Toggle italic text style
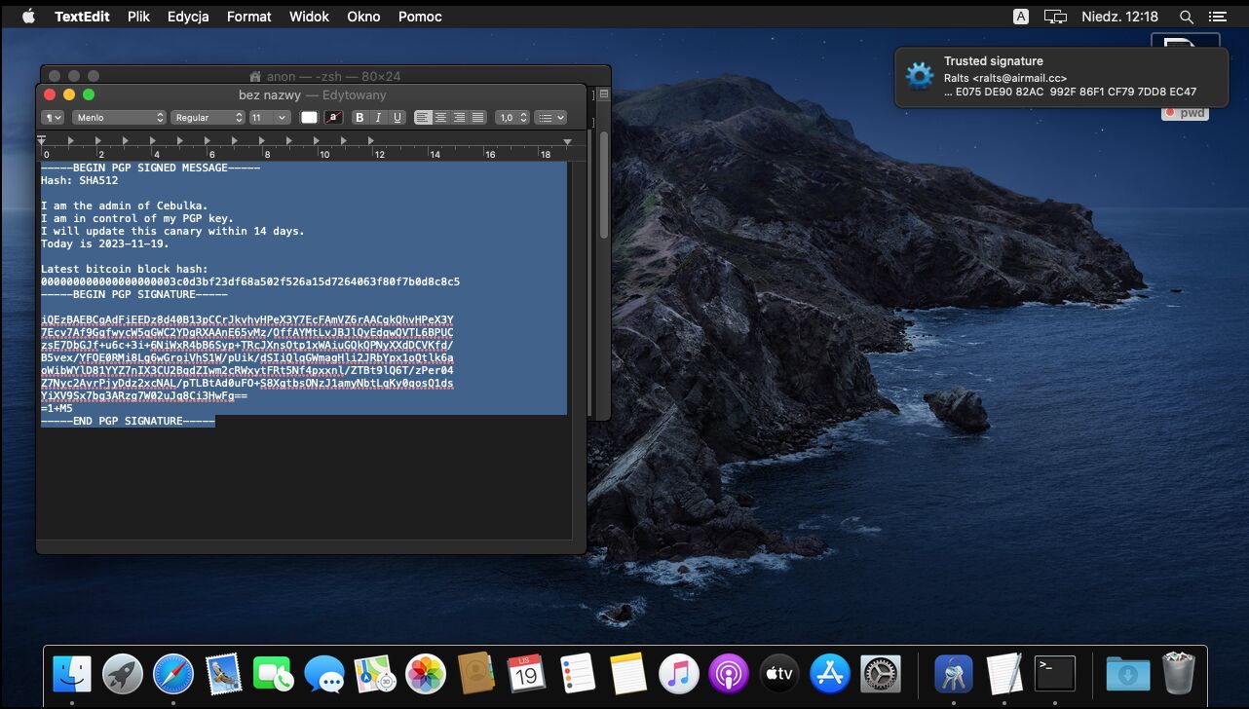Screen dimensions: 1249x709 [378, 118]
